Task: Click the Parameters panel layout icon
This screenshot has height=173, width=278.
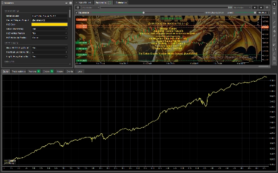Action: coord(66,3)
